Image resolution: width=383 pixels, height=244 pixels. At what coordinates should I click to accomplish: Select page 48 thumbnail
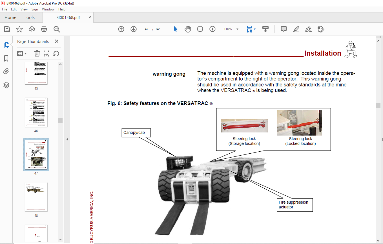pos(36,197)
